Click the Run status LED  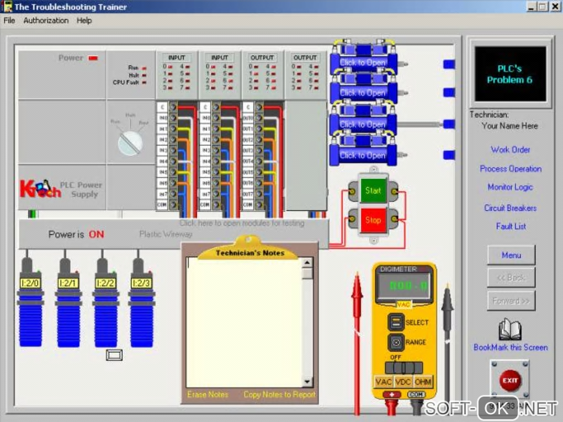tap(144, 68)
